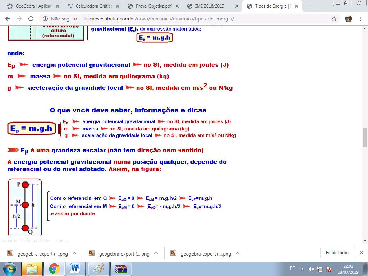
Task: Show hidden system tray icons
Action: tap(303, 269)
